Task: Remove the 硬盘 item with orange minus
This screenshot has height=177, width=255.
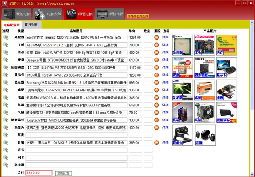Action: point(157,60)
